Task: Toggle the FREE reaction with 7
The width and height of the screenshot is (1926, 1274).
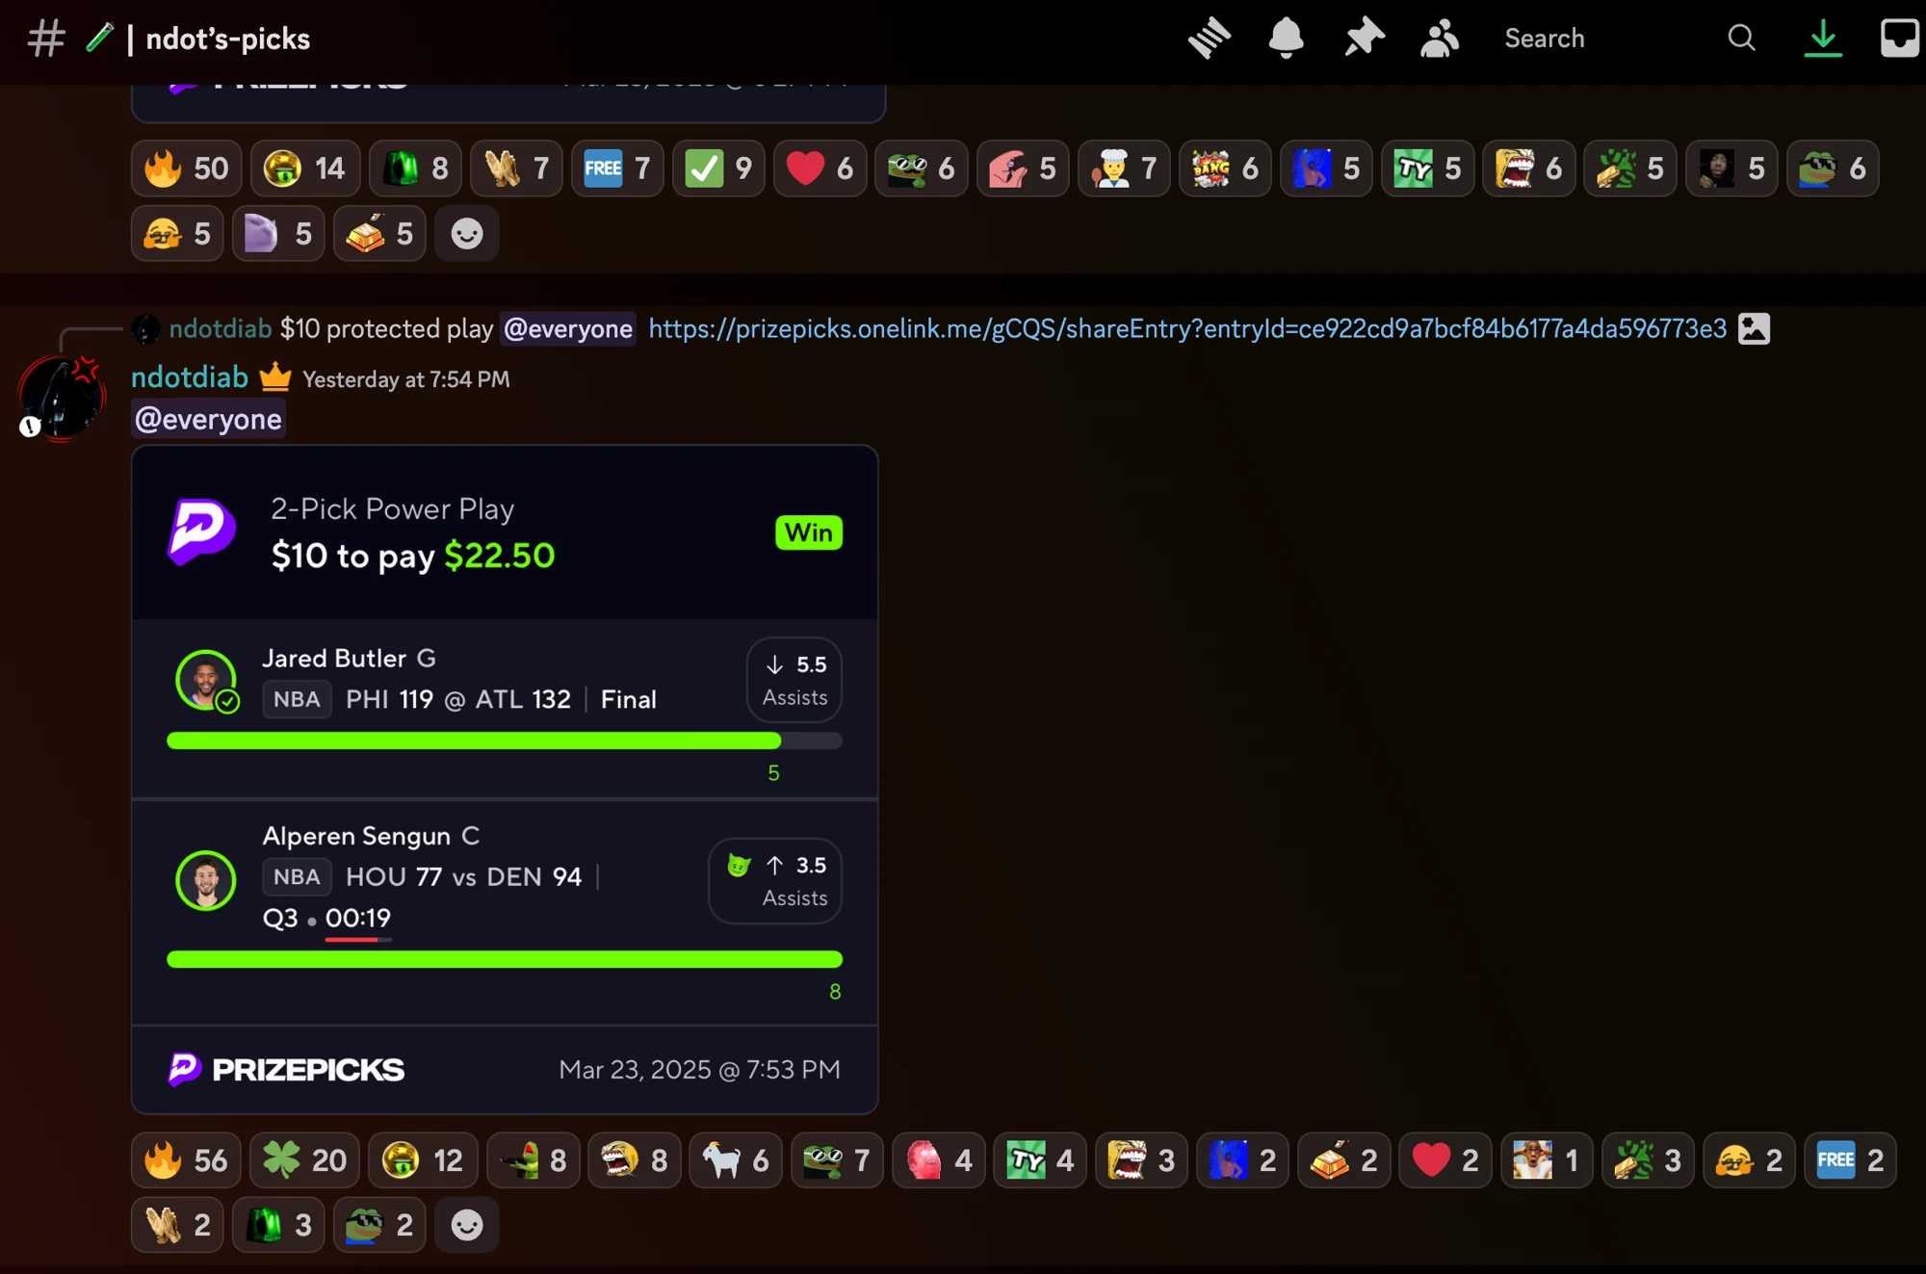Action: (617, 169)
